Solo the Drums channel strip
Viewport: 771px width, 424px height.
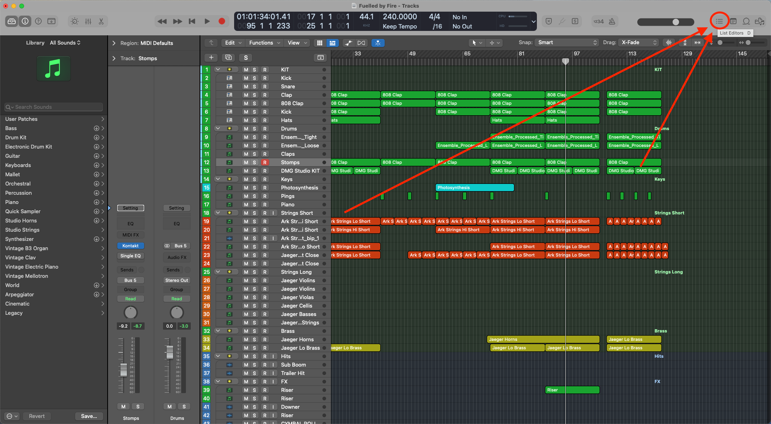pos(184,406)
